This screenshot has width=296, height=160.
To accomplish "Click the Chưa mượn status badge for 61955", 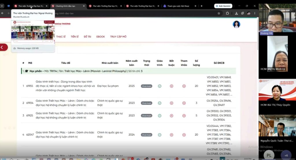I will tap(147, 86).
